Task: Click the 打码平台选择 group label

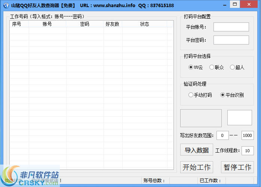Action: [197, 56]
